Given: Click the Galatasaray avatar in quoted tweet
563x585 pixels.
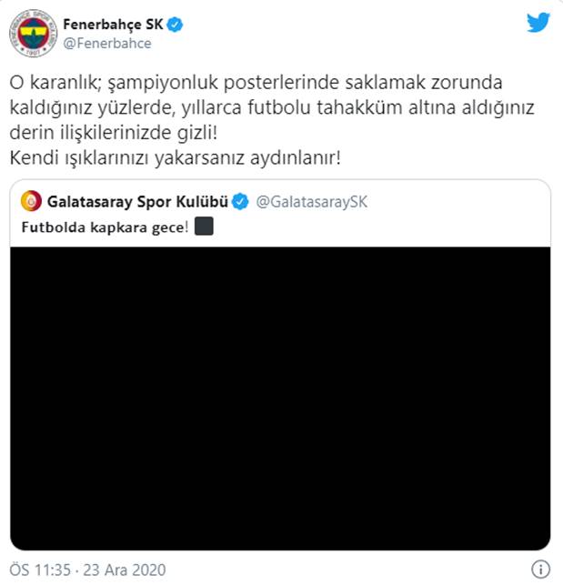Looking at the screenshot, I should pos(31,201).
